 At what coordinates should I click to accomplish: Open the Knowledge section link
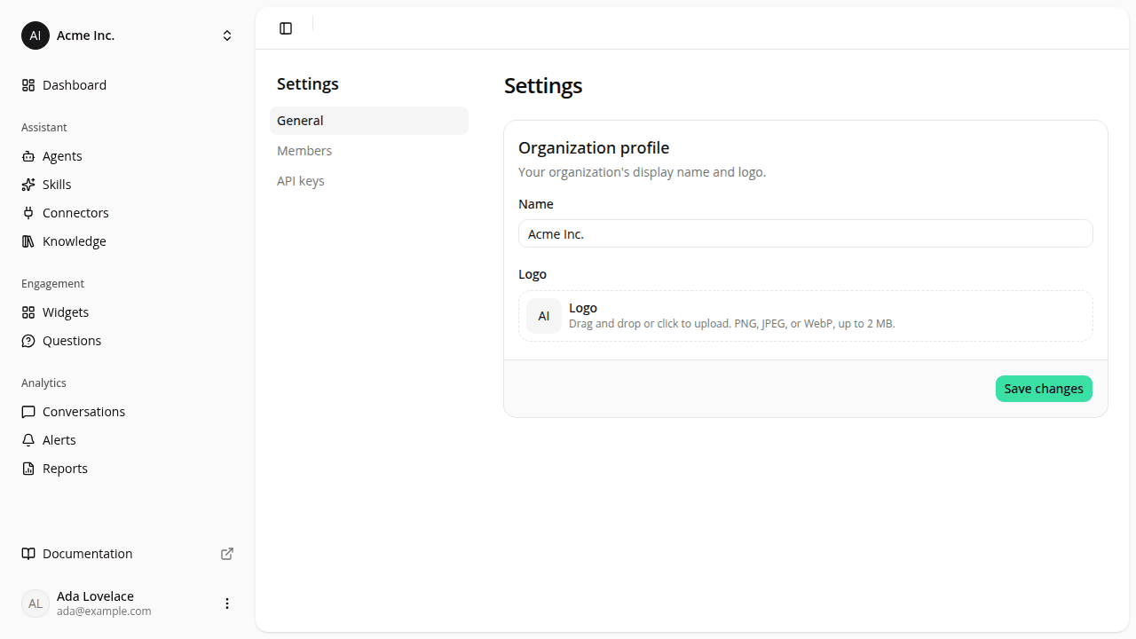point(128,241)
